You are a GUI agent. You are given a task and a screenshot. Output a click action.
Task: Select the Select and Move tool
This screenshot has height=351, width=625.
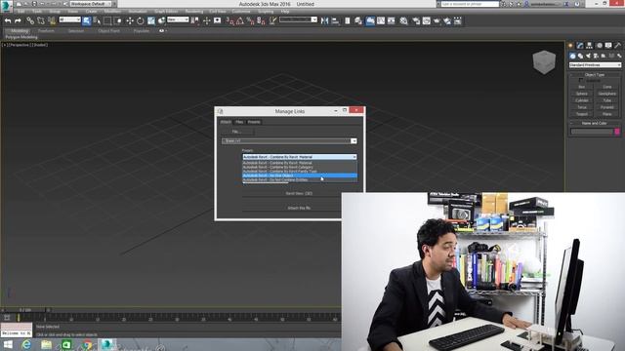click(x=130, y=20)
